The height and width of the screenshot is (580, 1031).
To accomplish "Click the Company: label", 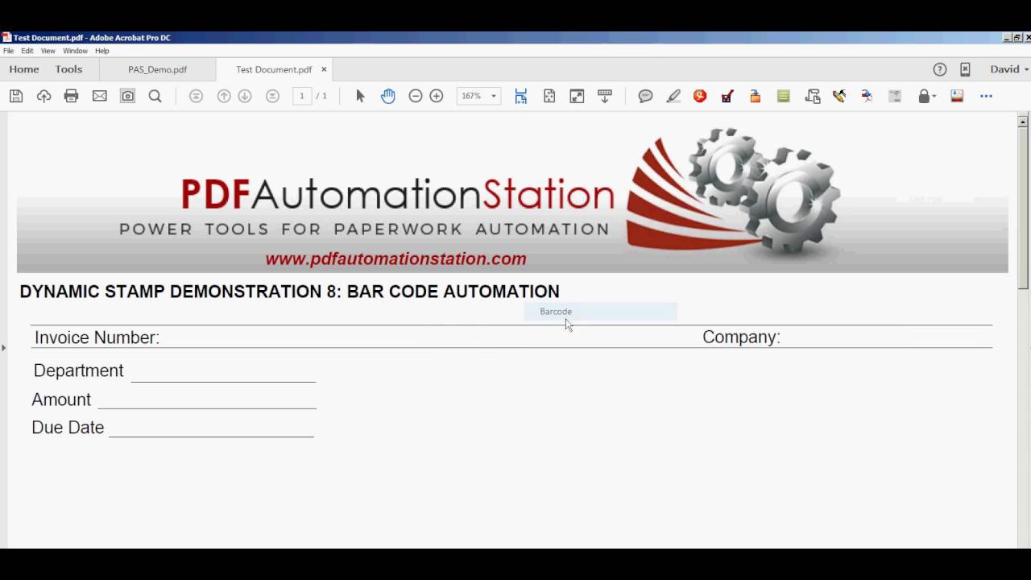I will click(741, 338).
